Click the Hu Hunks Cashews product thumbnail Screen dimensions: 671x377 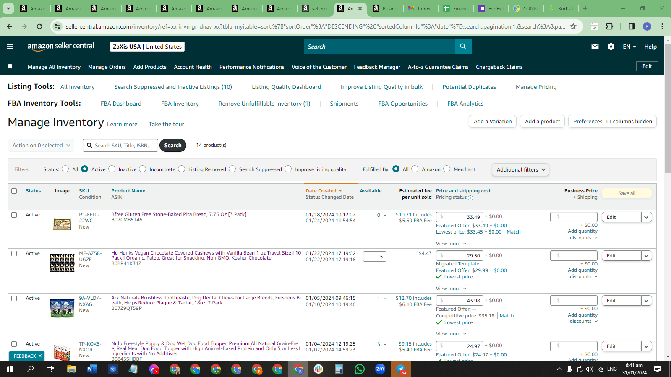click(x=62, y=263)
